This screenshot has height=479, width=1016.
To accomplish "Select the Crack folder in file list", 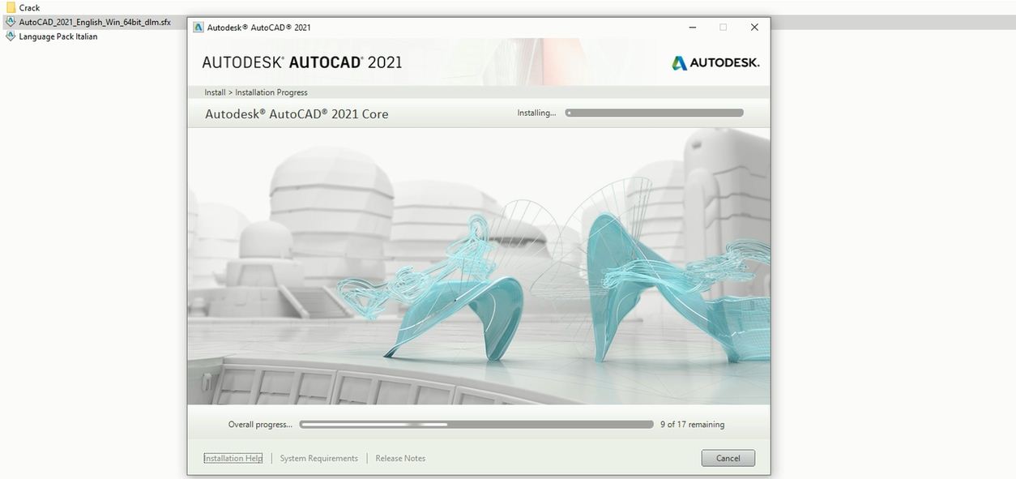I will point(29,7).
